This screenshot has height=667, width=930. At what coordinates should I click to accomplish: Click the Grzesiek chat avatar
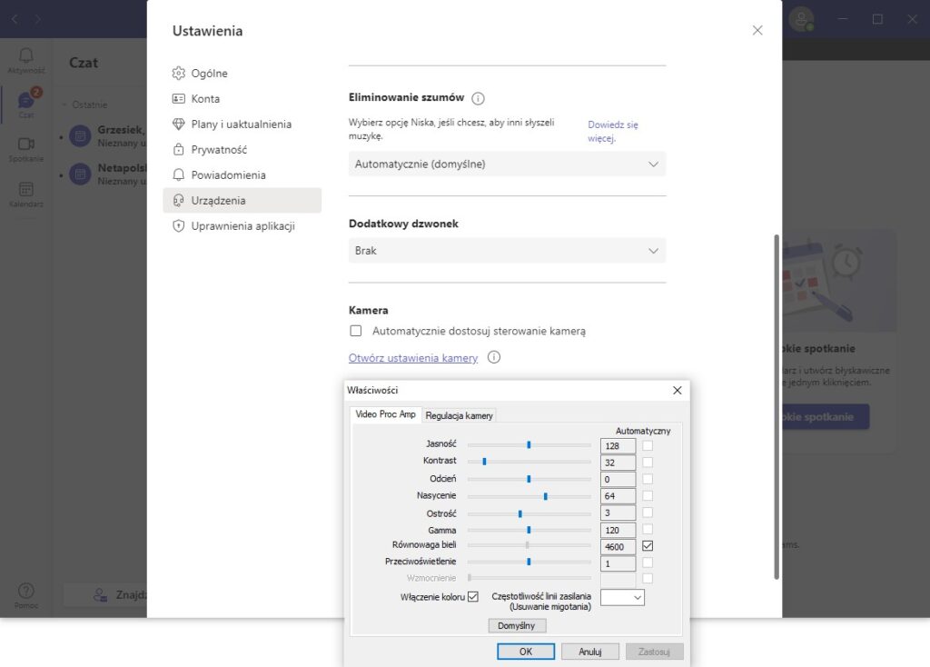point(80,136)
